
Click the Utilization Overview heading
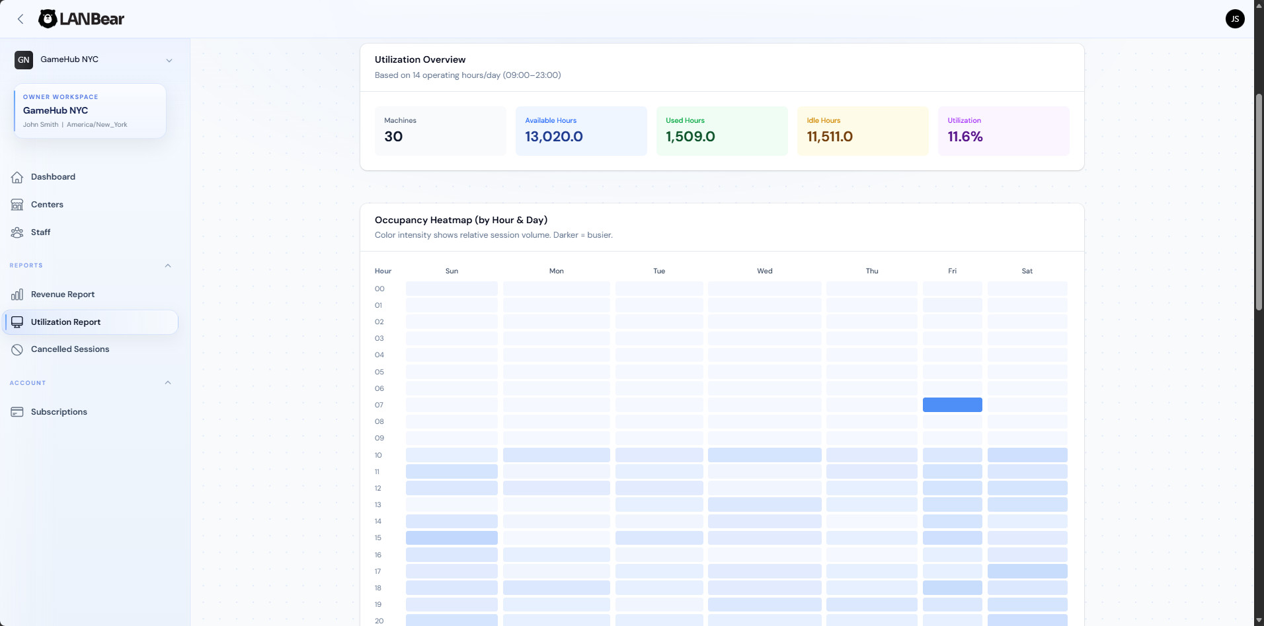tap(420, 59)
